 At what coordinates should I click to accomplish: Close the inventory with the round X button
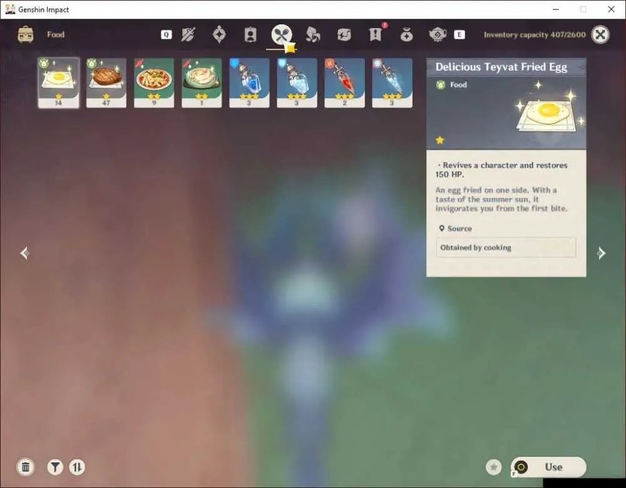tap(600, 34)
